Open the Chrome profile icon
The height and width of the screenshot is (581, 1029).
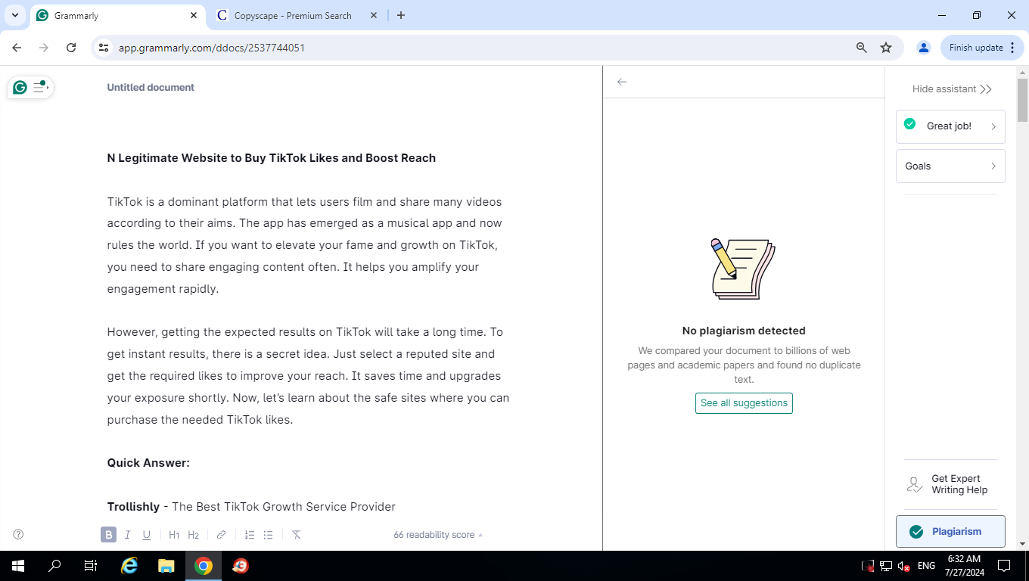(923, 48)
